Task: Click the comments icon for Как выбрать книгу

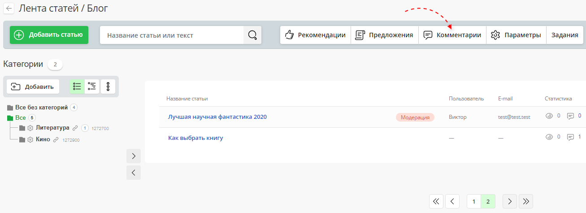Action: pos(570,137)
